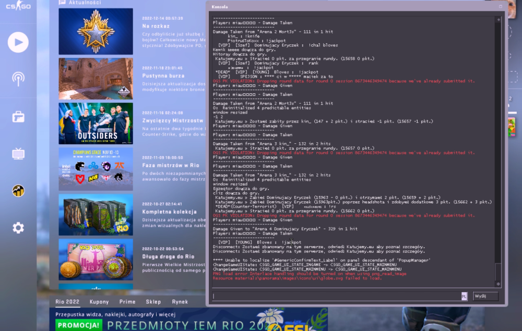The height and width of the screenshot is (331, 522).
Task: Click the 2022-10-27 news date stamp
Action: [x=162, y=204]
